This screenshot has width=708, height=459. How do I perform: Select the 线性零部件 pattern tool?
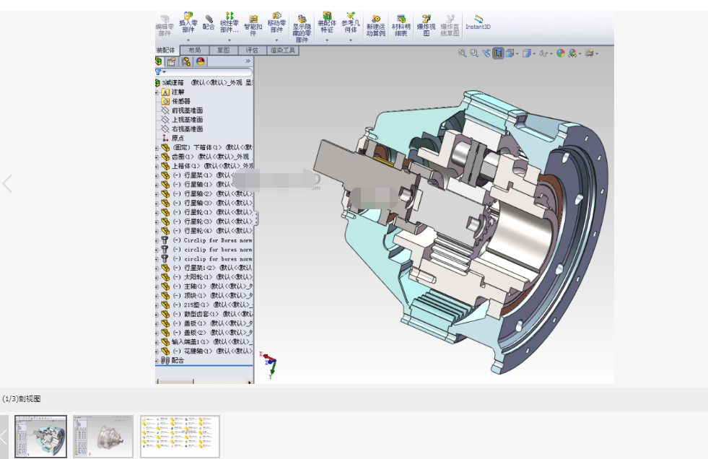(x=230, y=23)
